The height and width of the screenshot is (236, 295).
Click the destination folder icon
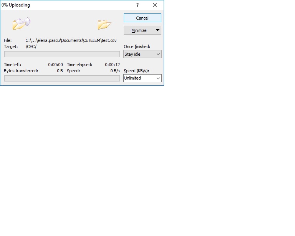pyautogui.click(x=104, y=25)
